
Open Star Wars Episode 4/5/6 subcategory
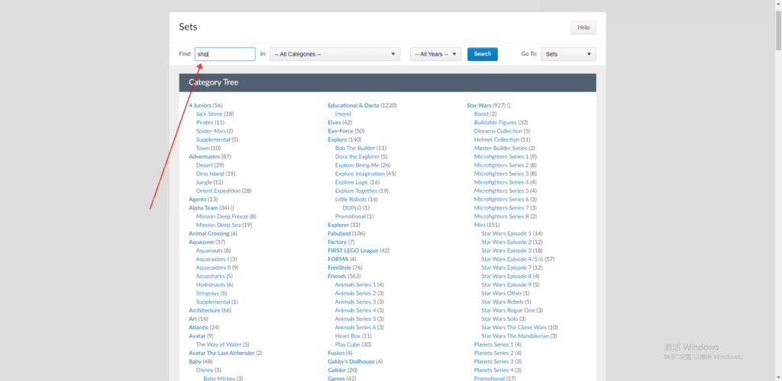[512, 259]
